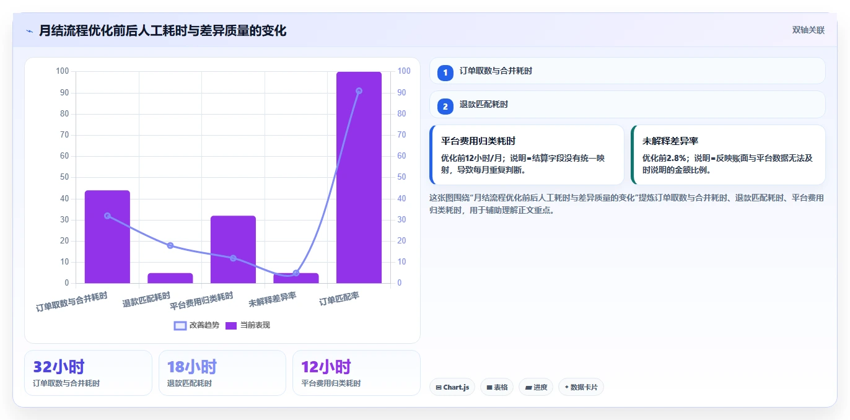Click the trend line point above 订单取数与合并耗时
The width and height of the screenshot is (850, 420).
[107, 216]
